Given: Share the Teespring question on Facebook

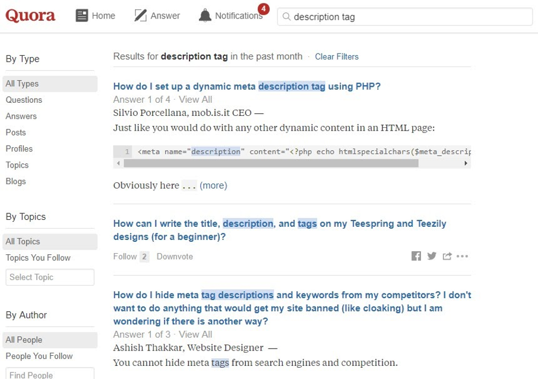Looking at the screenshot, I should (416, 255).
